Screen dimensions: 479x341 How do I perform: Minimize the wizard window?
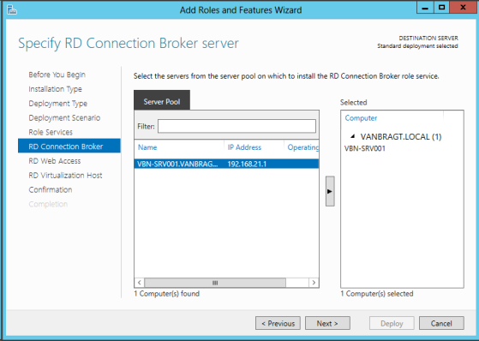pos(425,8)
